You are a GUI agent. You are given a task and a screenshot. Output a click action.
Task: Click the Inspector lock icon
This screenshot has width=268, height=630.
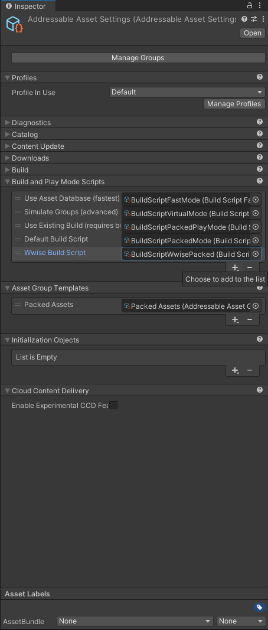point(250,6)
